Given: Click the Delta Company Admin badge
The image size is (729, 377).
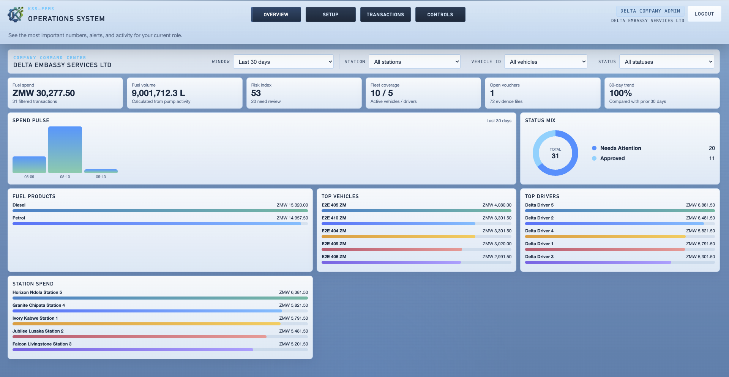Looking at the screenshot, I should click(650, 11).
